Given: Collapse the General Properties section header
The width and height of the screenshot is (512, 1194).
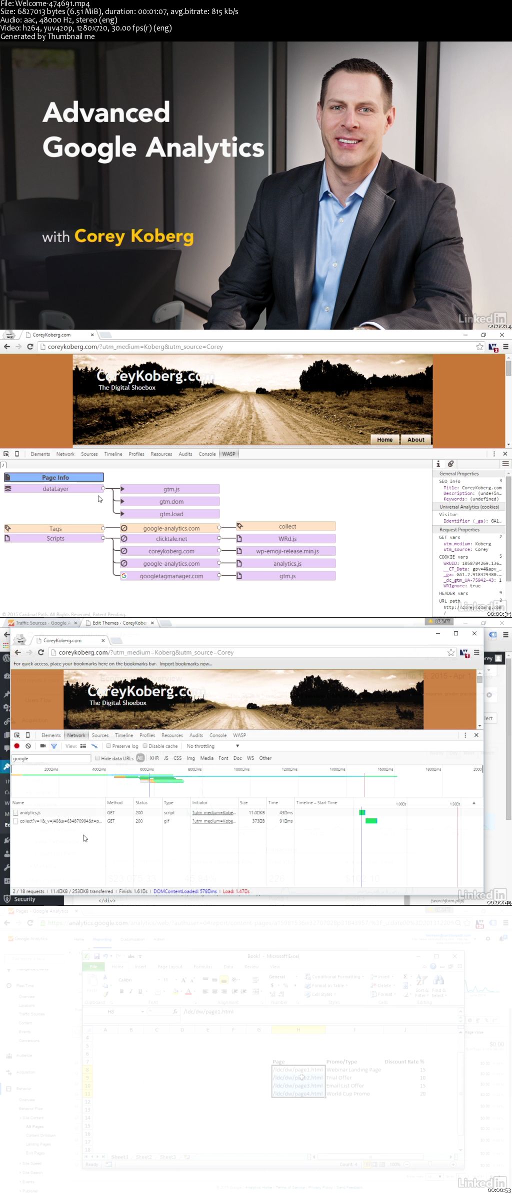Looking at the screenshot, I should (469, 474).
